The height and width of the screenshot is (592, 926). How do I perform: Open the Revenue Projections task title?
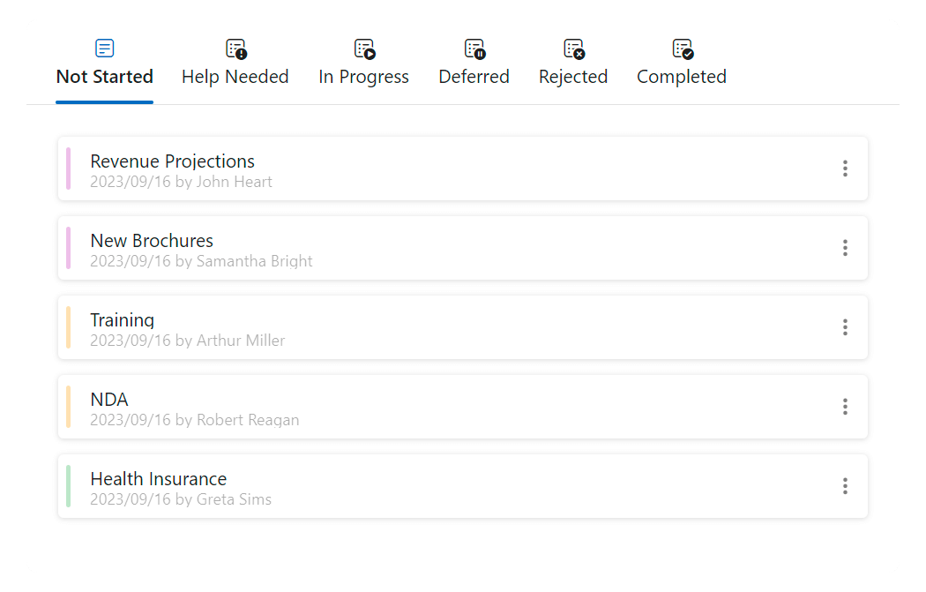point(172,161)
